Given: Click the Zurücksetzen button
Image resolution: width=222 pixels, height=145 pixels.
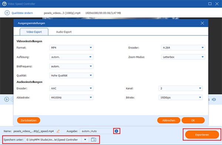Looking at the screenshot, I should (28, 120).
